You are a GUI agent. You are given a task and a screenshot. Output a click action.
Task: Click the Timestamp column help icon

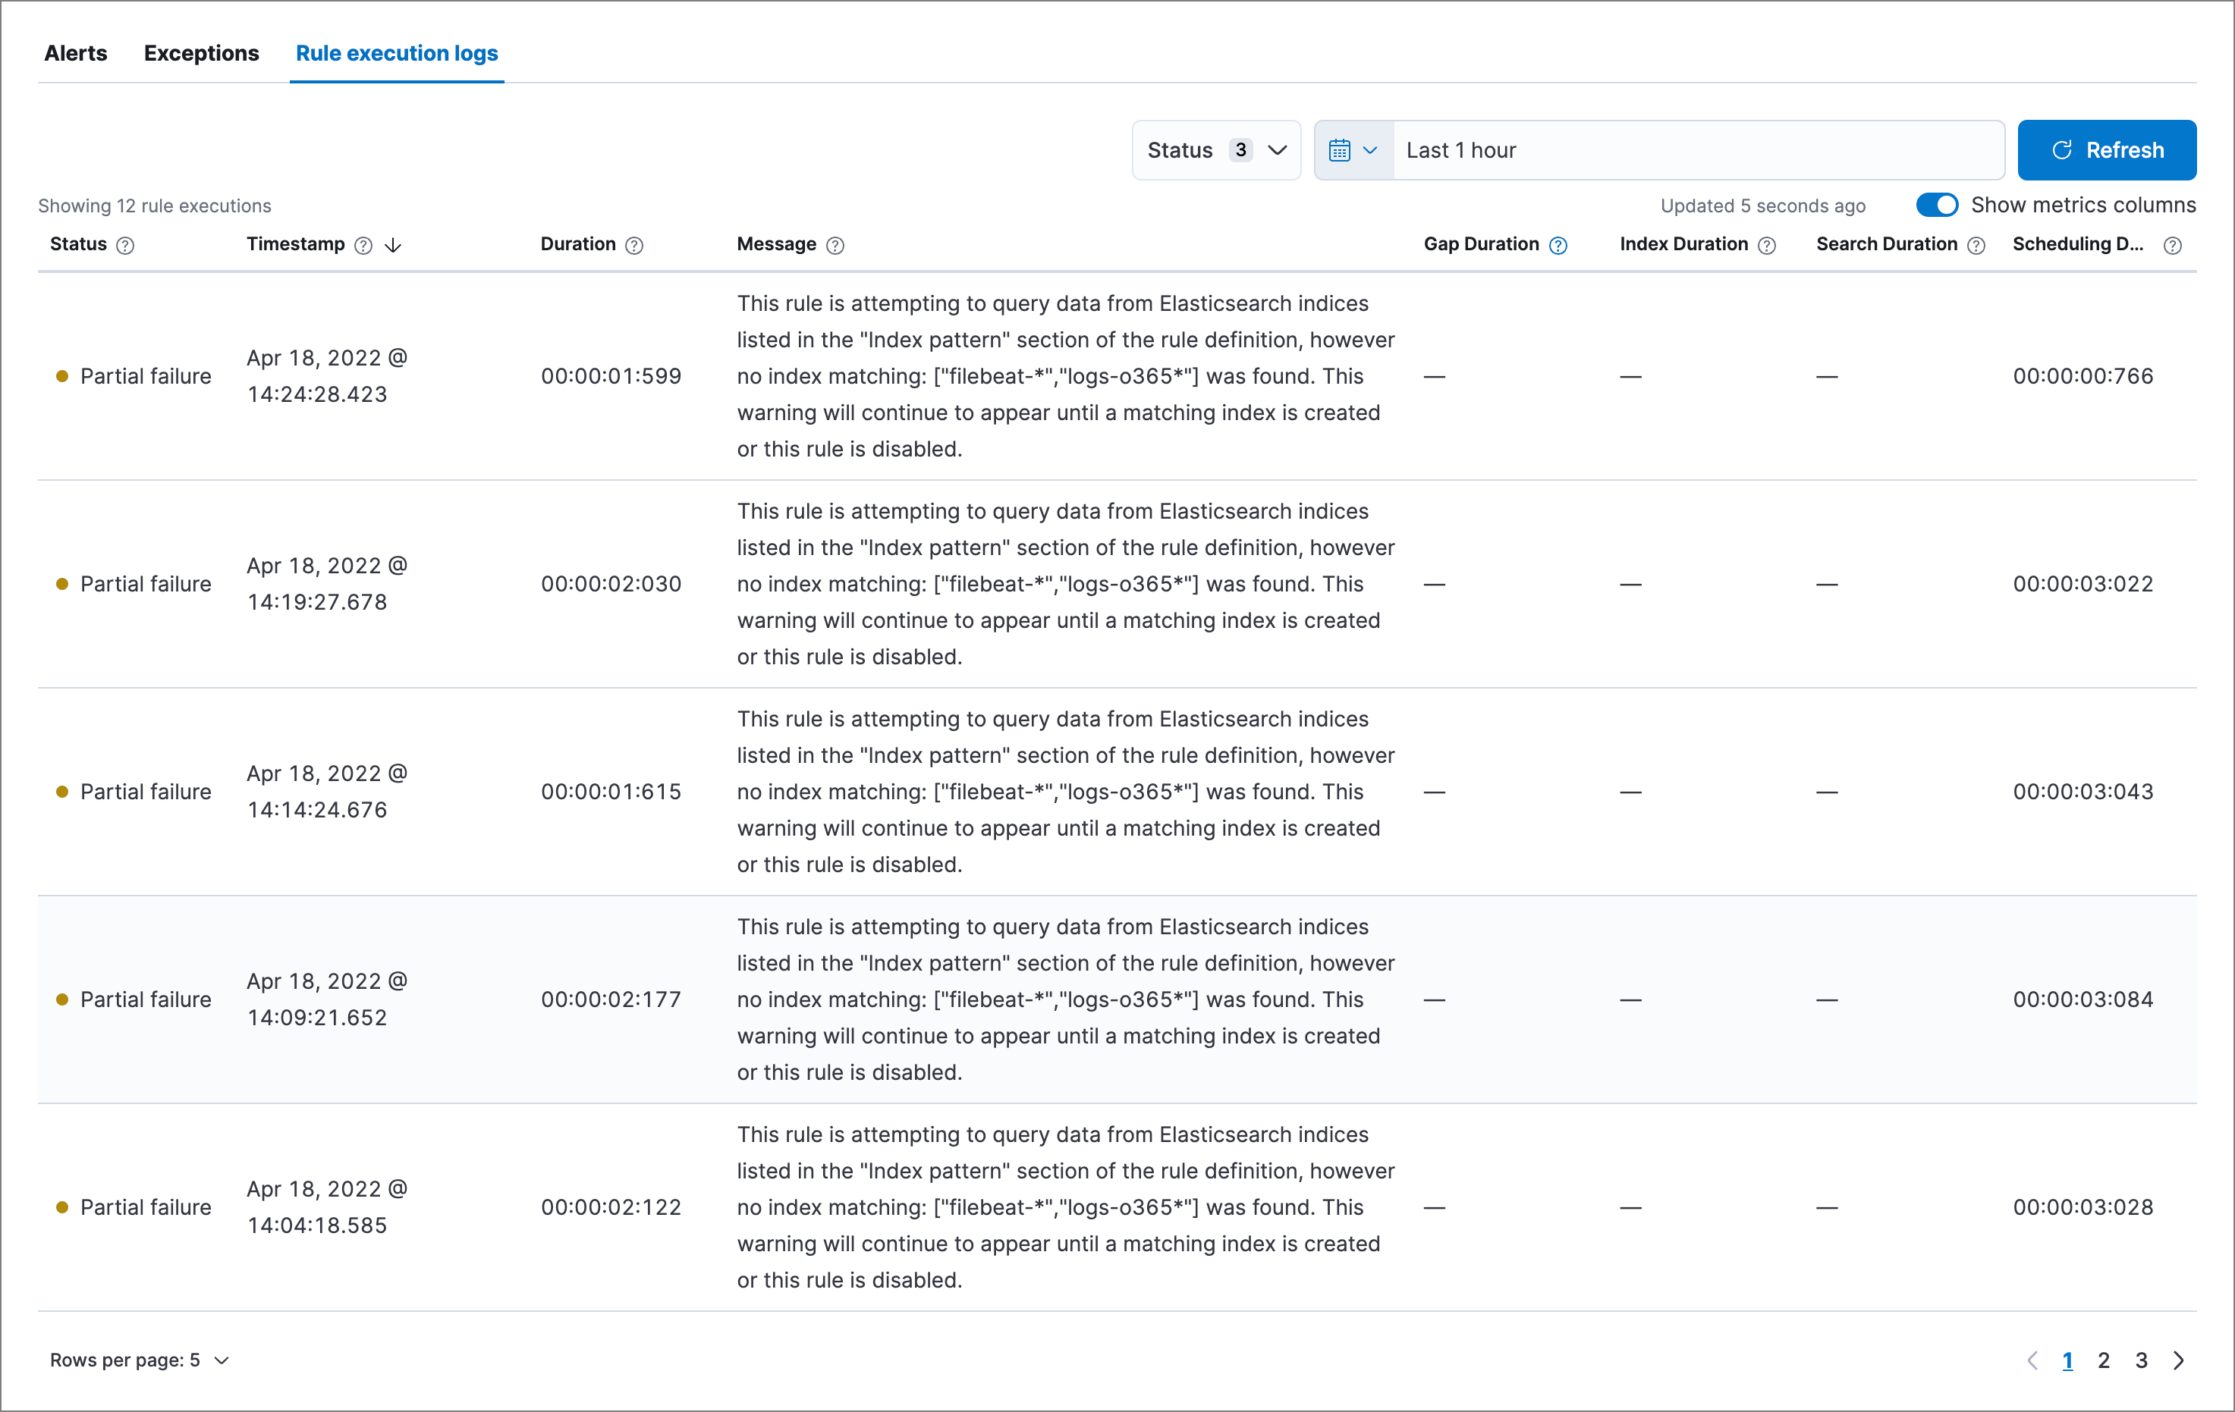coord(364,245)
